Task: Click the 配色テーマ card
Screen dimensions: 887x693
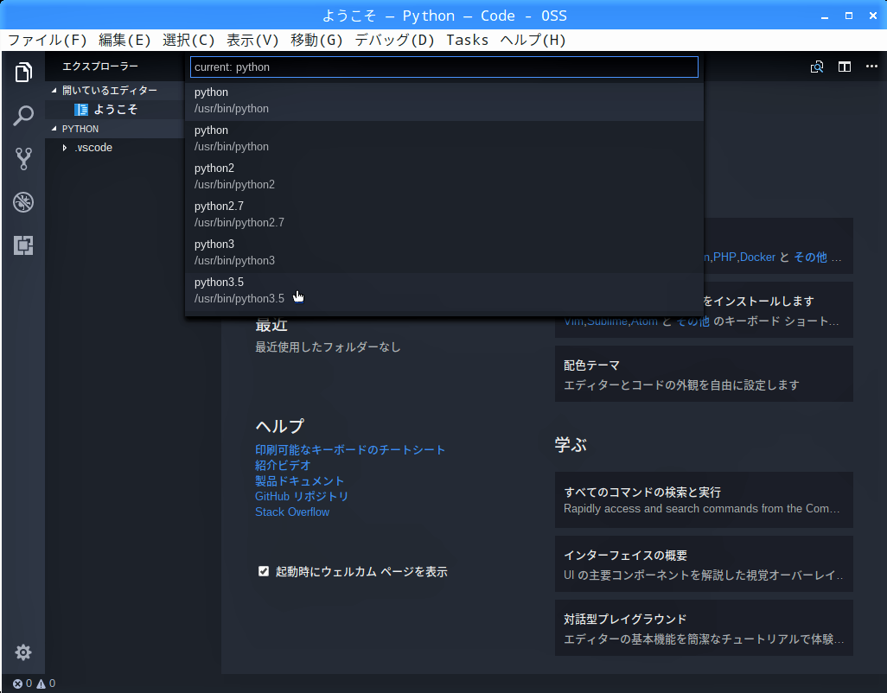Action: click(704, 374)
